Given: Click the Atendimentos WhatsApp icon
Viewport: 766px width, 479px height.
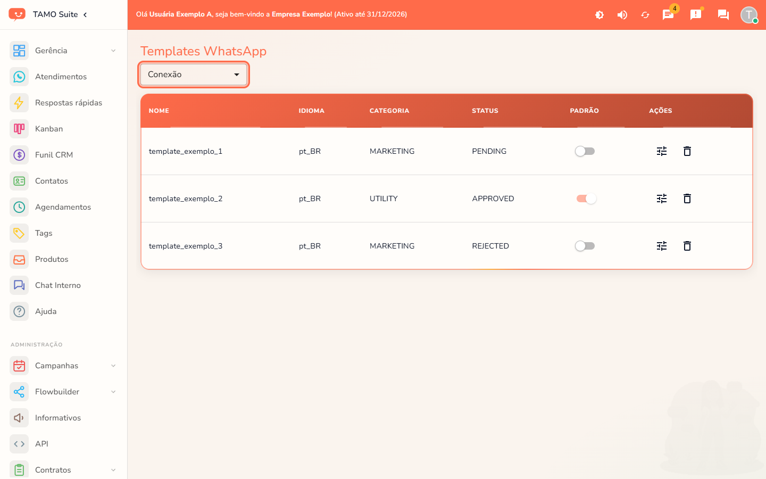Looking at the screenshot, I should click(19, 77).
